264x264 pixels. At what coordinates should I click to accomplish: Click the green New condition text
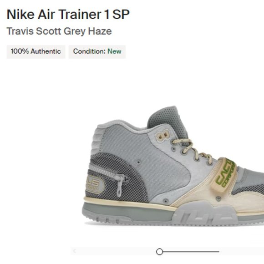coord(114,51)
